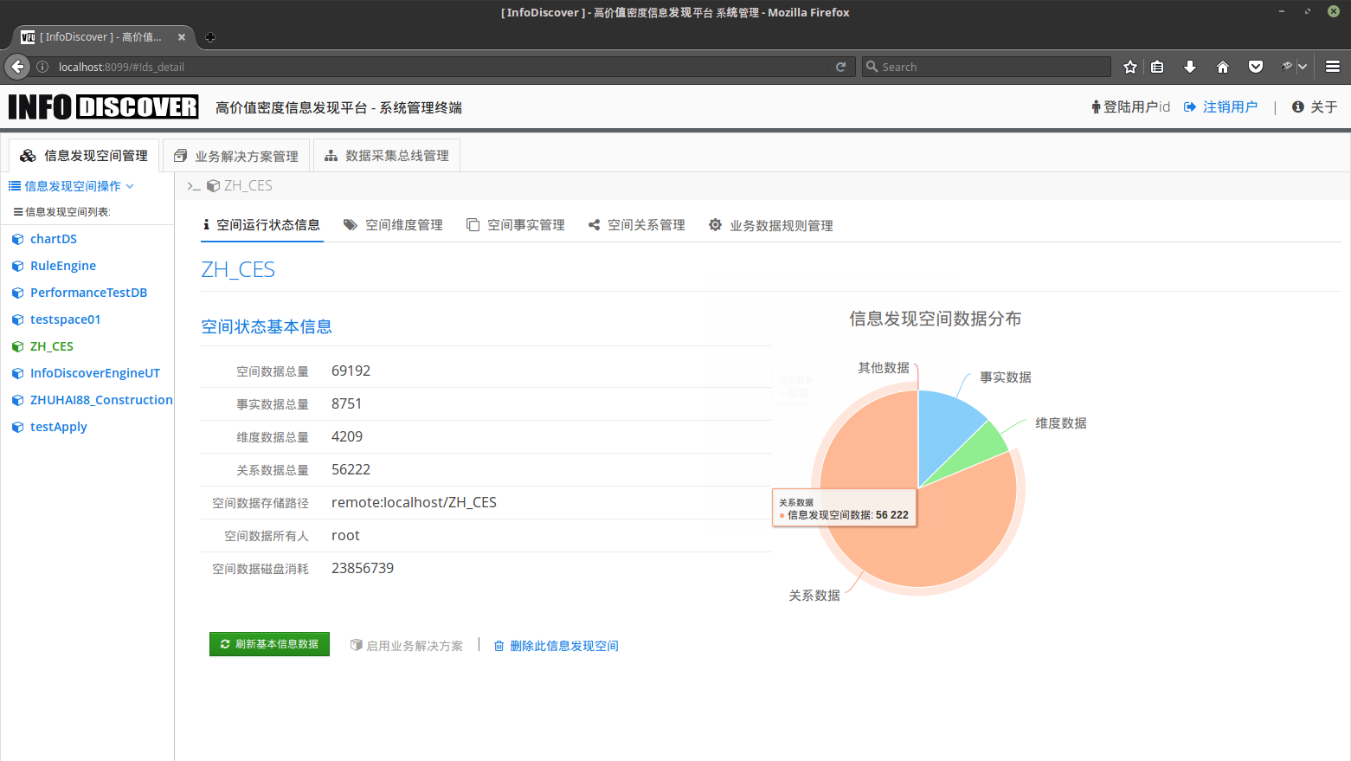Open Firefox downloads arrow icon
Screen dimensions: 1351x761
click(x=1190, y=67)
